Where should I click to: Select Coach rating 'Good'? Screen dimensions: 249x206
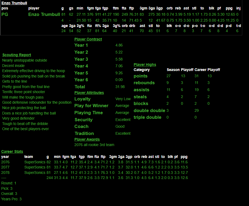point(120,126)
